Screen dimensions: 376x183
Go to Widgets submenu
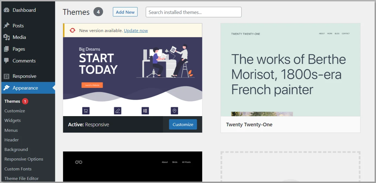click(12, 121)
